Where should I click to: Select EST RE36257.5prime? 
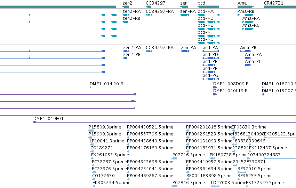click(x=239, y=180)
